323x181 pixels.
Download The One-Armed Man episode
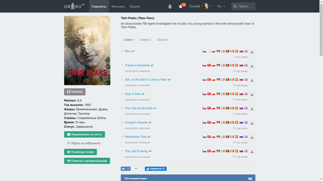tap(252, 109)
